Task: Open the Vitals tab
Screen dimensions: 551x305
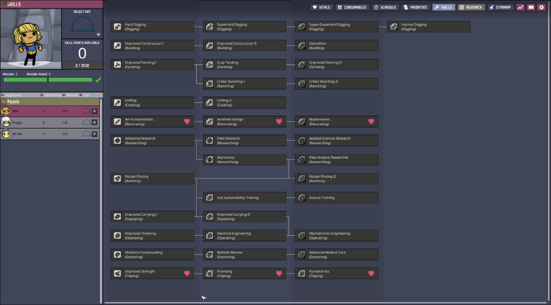Action: 321,7
